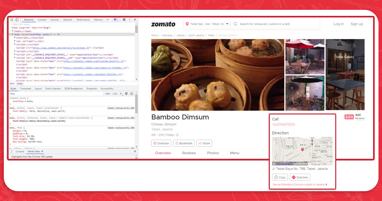The height and width of the screenshot is (201, 382).
Task: Copy the restaurant address with Copy button
Action: [280, 178]
